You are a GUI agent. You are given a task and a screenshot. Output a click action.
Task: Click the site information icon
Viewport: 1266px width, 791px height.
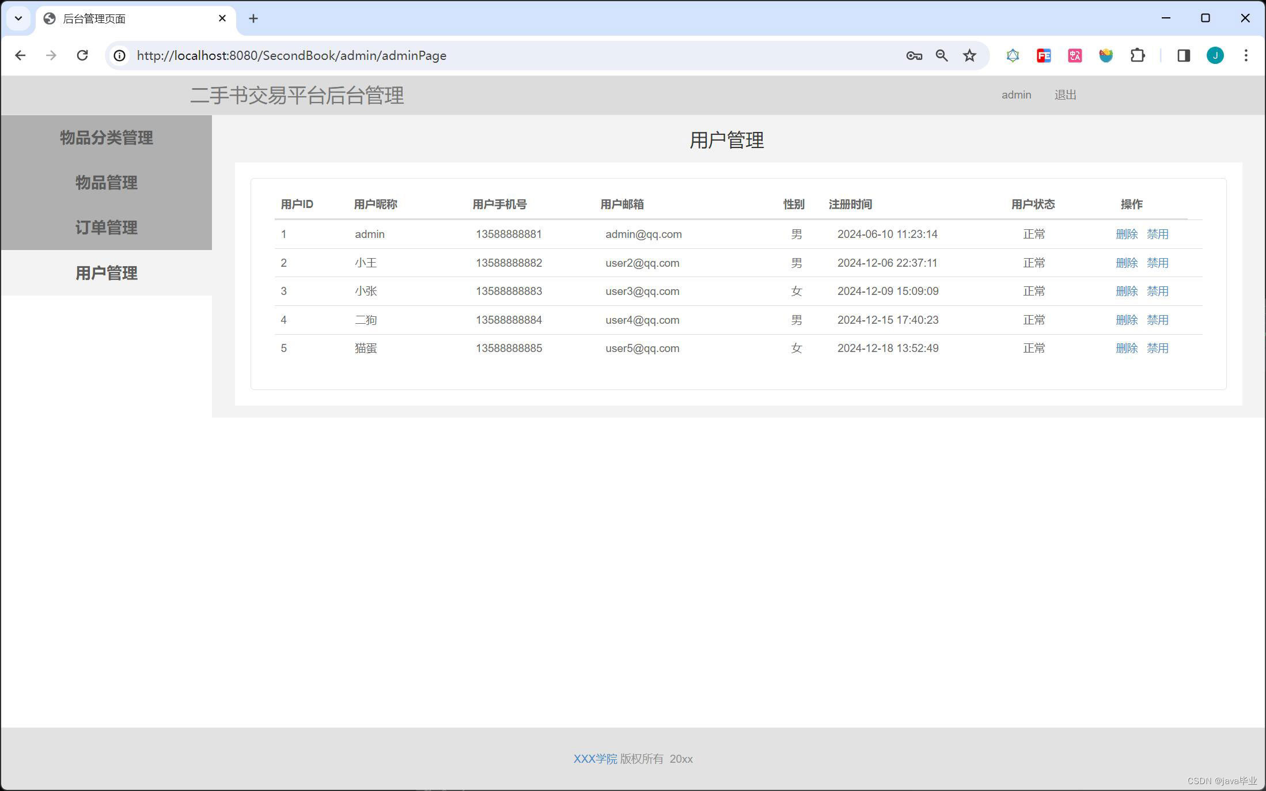click(119, 55)
